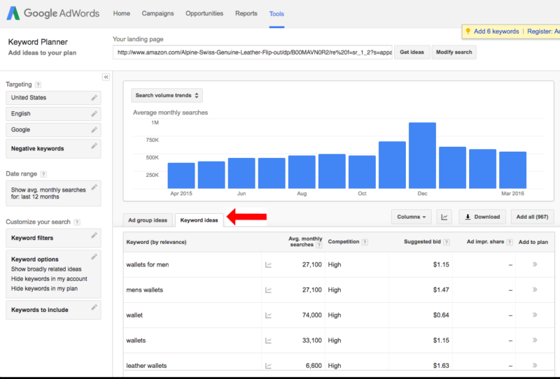The height and width of the screenshot is (379, 560).
Task: Open Reports menu
Action: tap(246, 13)
